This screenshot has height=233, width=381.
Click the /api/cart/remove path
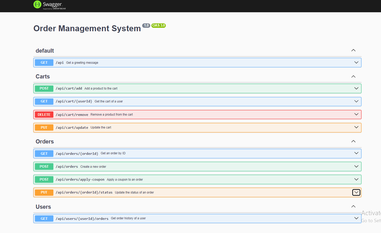[x=72, y=115]
